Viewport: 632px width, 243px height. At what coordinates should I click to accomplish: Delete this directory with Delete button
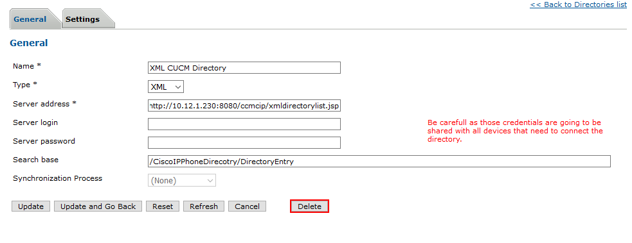click(x=309, y=206)
